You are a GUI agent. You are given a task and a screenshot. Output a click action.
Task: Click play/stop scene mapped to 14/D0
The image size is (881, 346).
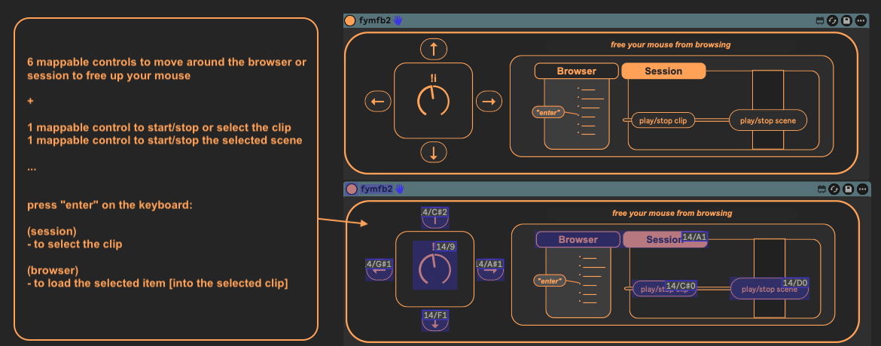(769, 289)
